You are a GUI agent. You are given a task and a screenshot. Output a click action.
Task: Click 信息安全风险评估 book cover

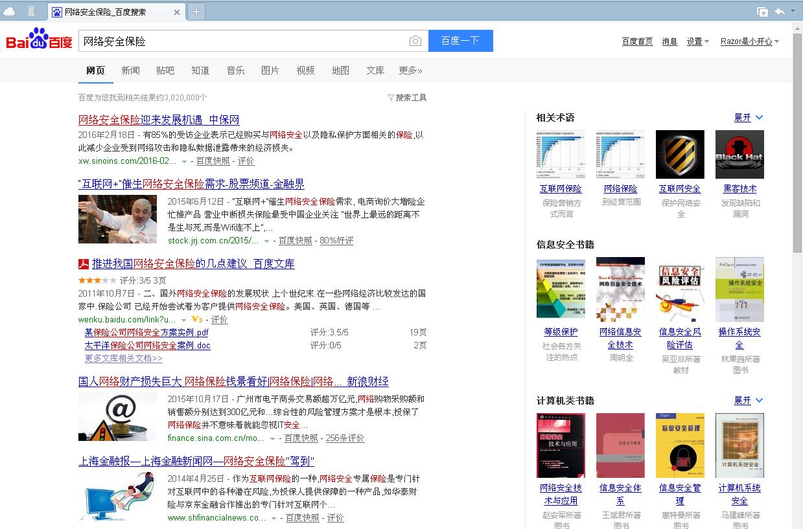[x=680, y=289]
